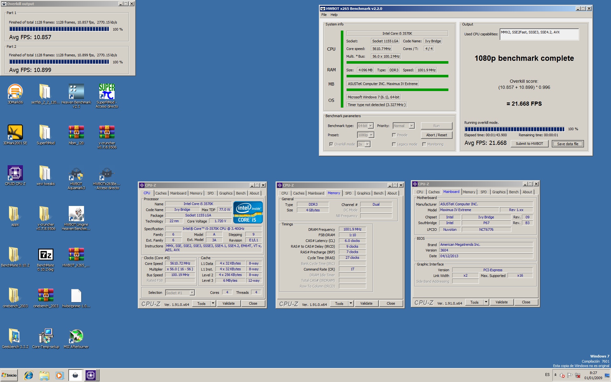Launch the HWBOT Unigine Heaven Benchmark icon
The width and height of the screenshot is (611, 382).
pyautogui.click(x=76, y=214)
